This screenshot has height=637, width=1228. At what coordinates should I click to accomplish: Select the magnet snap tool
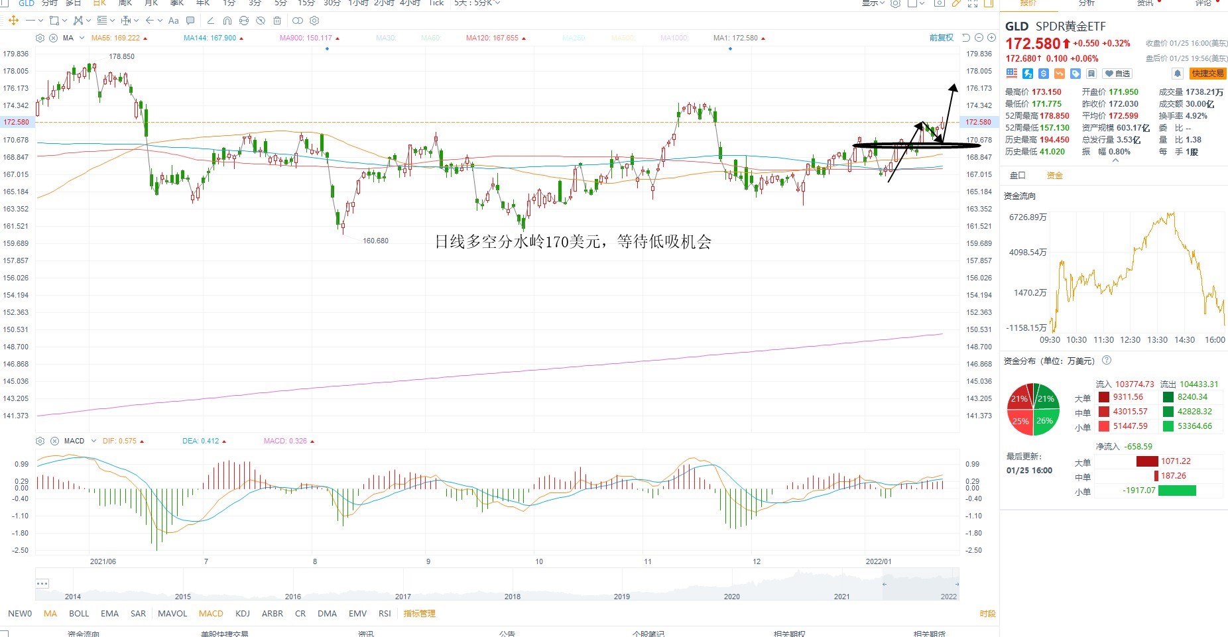click(227, 21)
